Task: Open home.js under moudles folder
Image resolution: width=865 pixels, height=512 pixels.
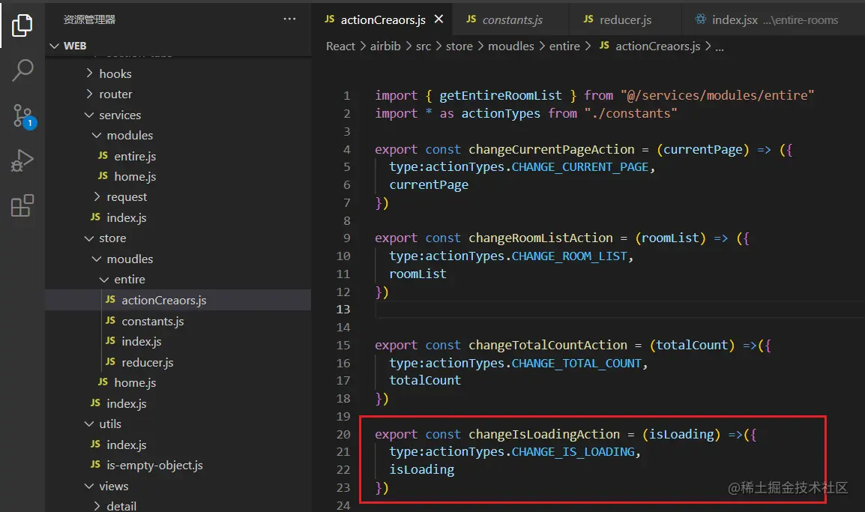Action: click(x=178, y=383)
